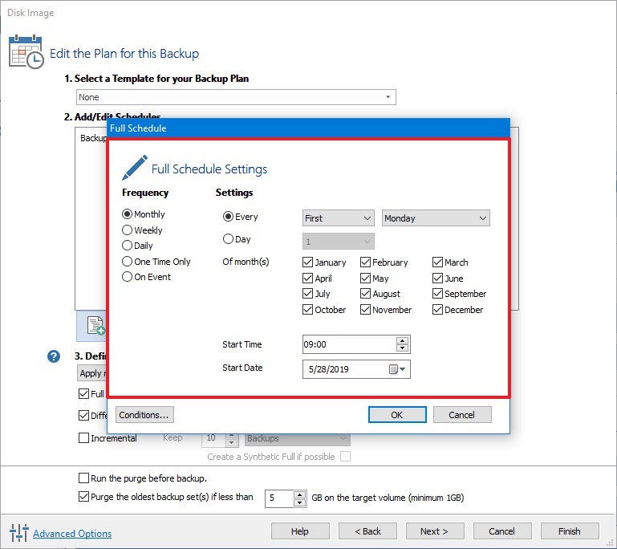The height and width of the screenshot is (549, 617).
Task: Increase the Start Time with up arrow
Action: coord(402,341)
